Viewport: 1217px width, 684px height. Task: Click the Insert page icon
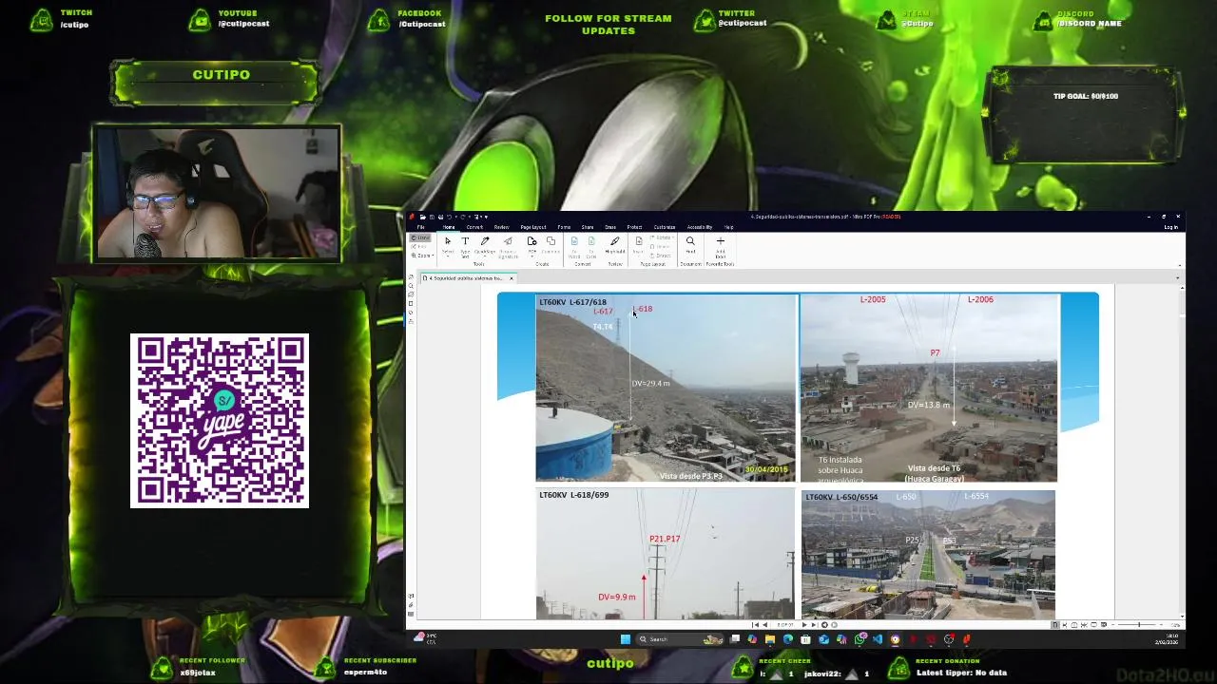(x=639, y=243)
